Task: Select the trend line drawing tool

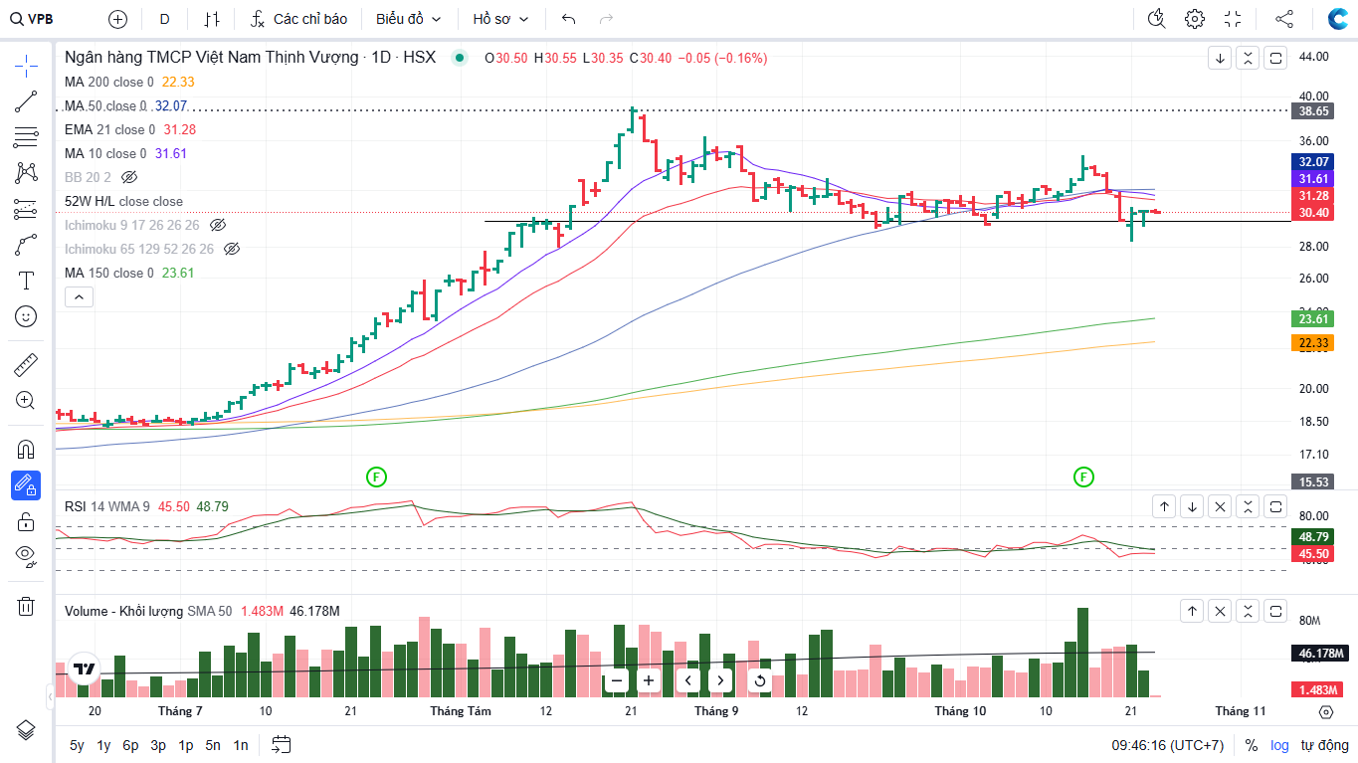Action: 26,100
